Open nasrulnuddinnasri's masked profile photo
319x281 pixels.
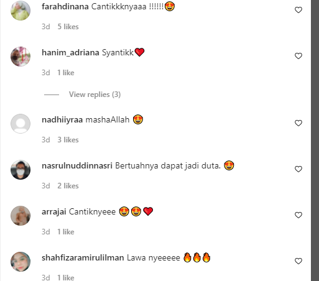[x=21, y=170]
